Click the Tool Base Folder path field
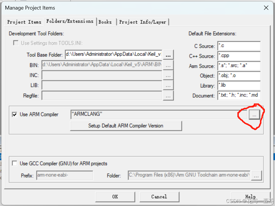 tap(113, 54)
